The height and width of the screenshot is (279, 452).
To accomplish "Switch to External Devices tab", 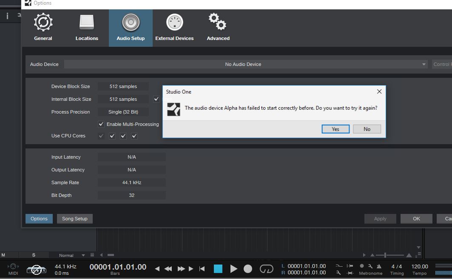I will pyautogui.click(x=174, y=28).
